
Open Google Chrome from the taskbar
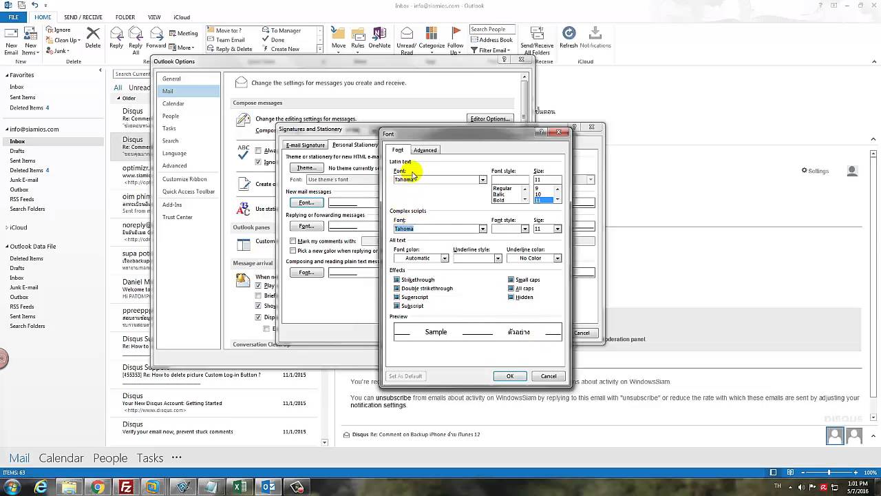click(98, 487)
